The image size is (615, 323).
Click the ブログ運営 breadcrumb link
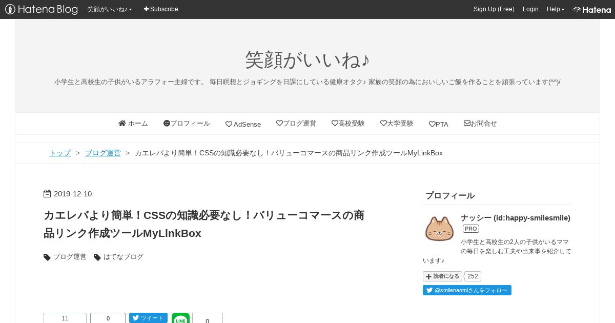pos(102,153)
